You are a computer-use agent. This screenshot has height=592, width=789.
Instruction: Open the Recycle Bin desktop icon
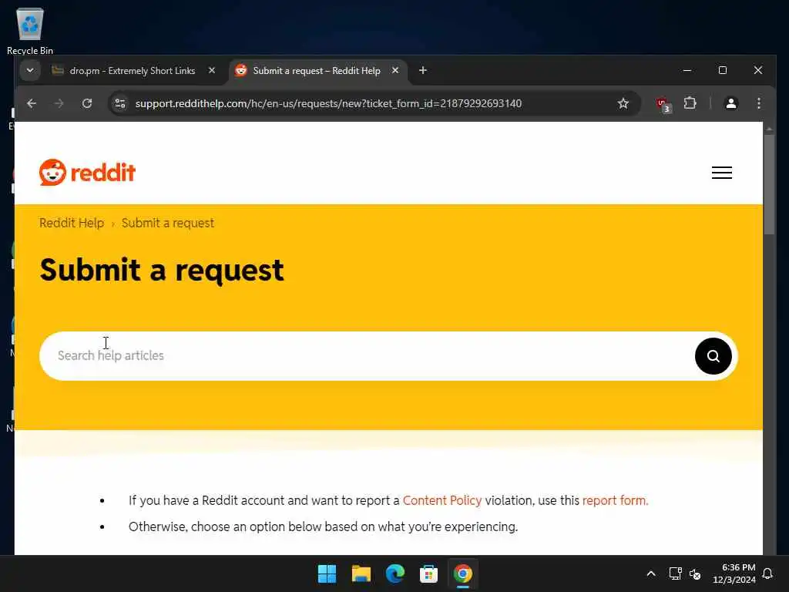click(x=30, y=31)
